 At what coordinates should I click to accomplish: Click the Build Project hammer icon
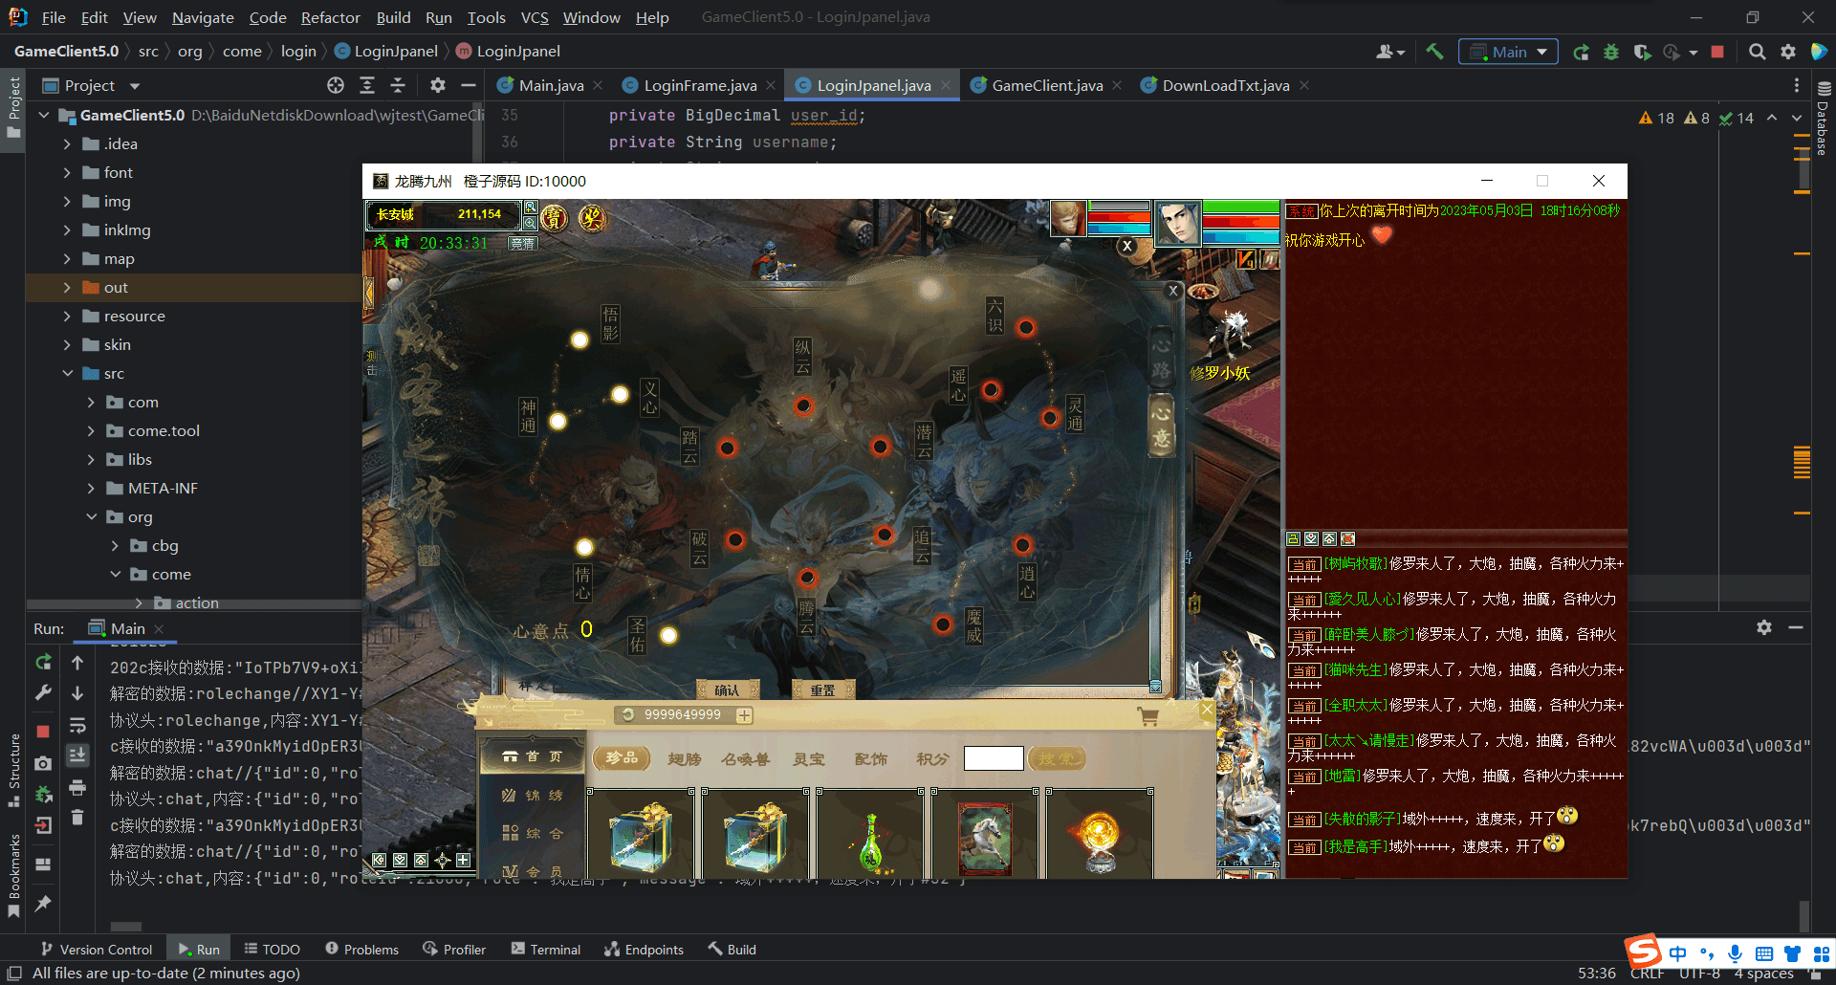click(1434, 52)
